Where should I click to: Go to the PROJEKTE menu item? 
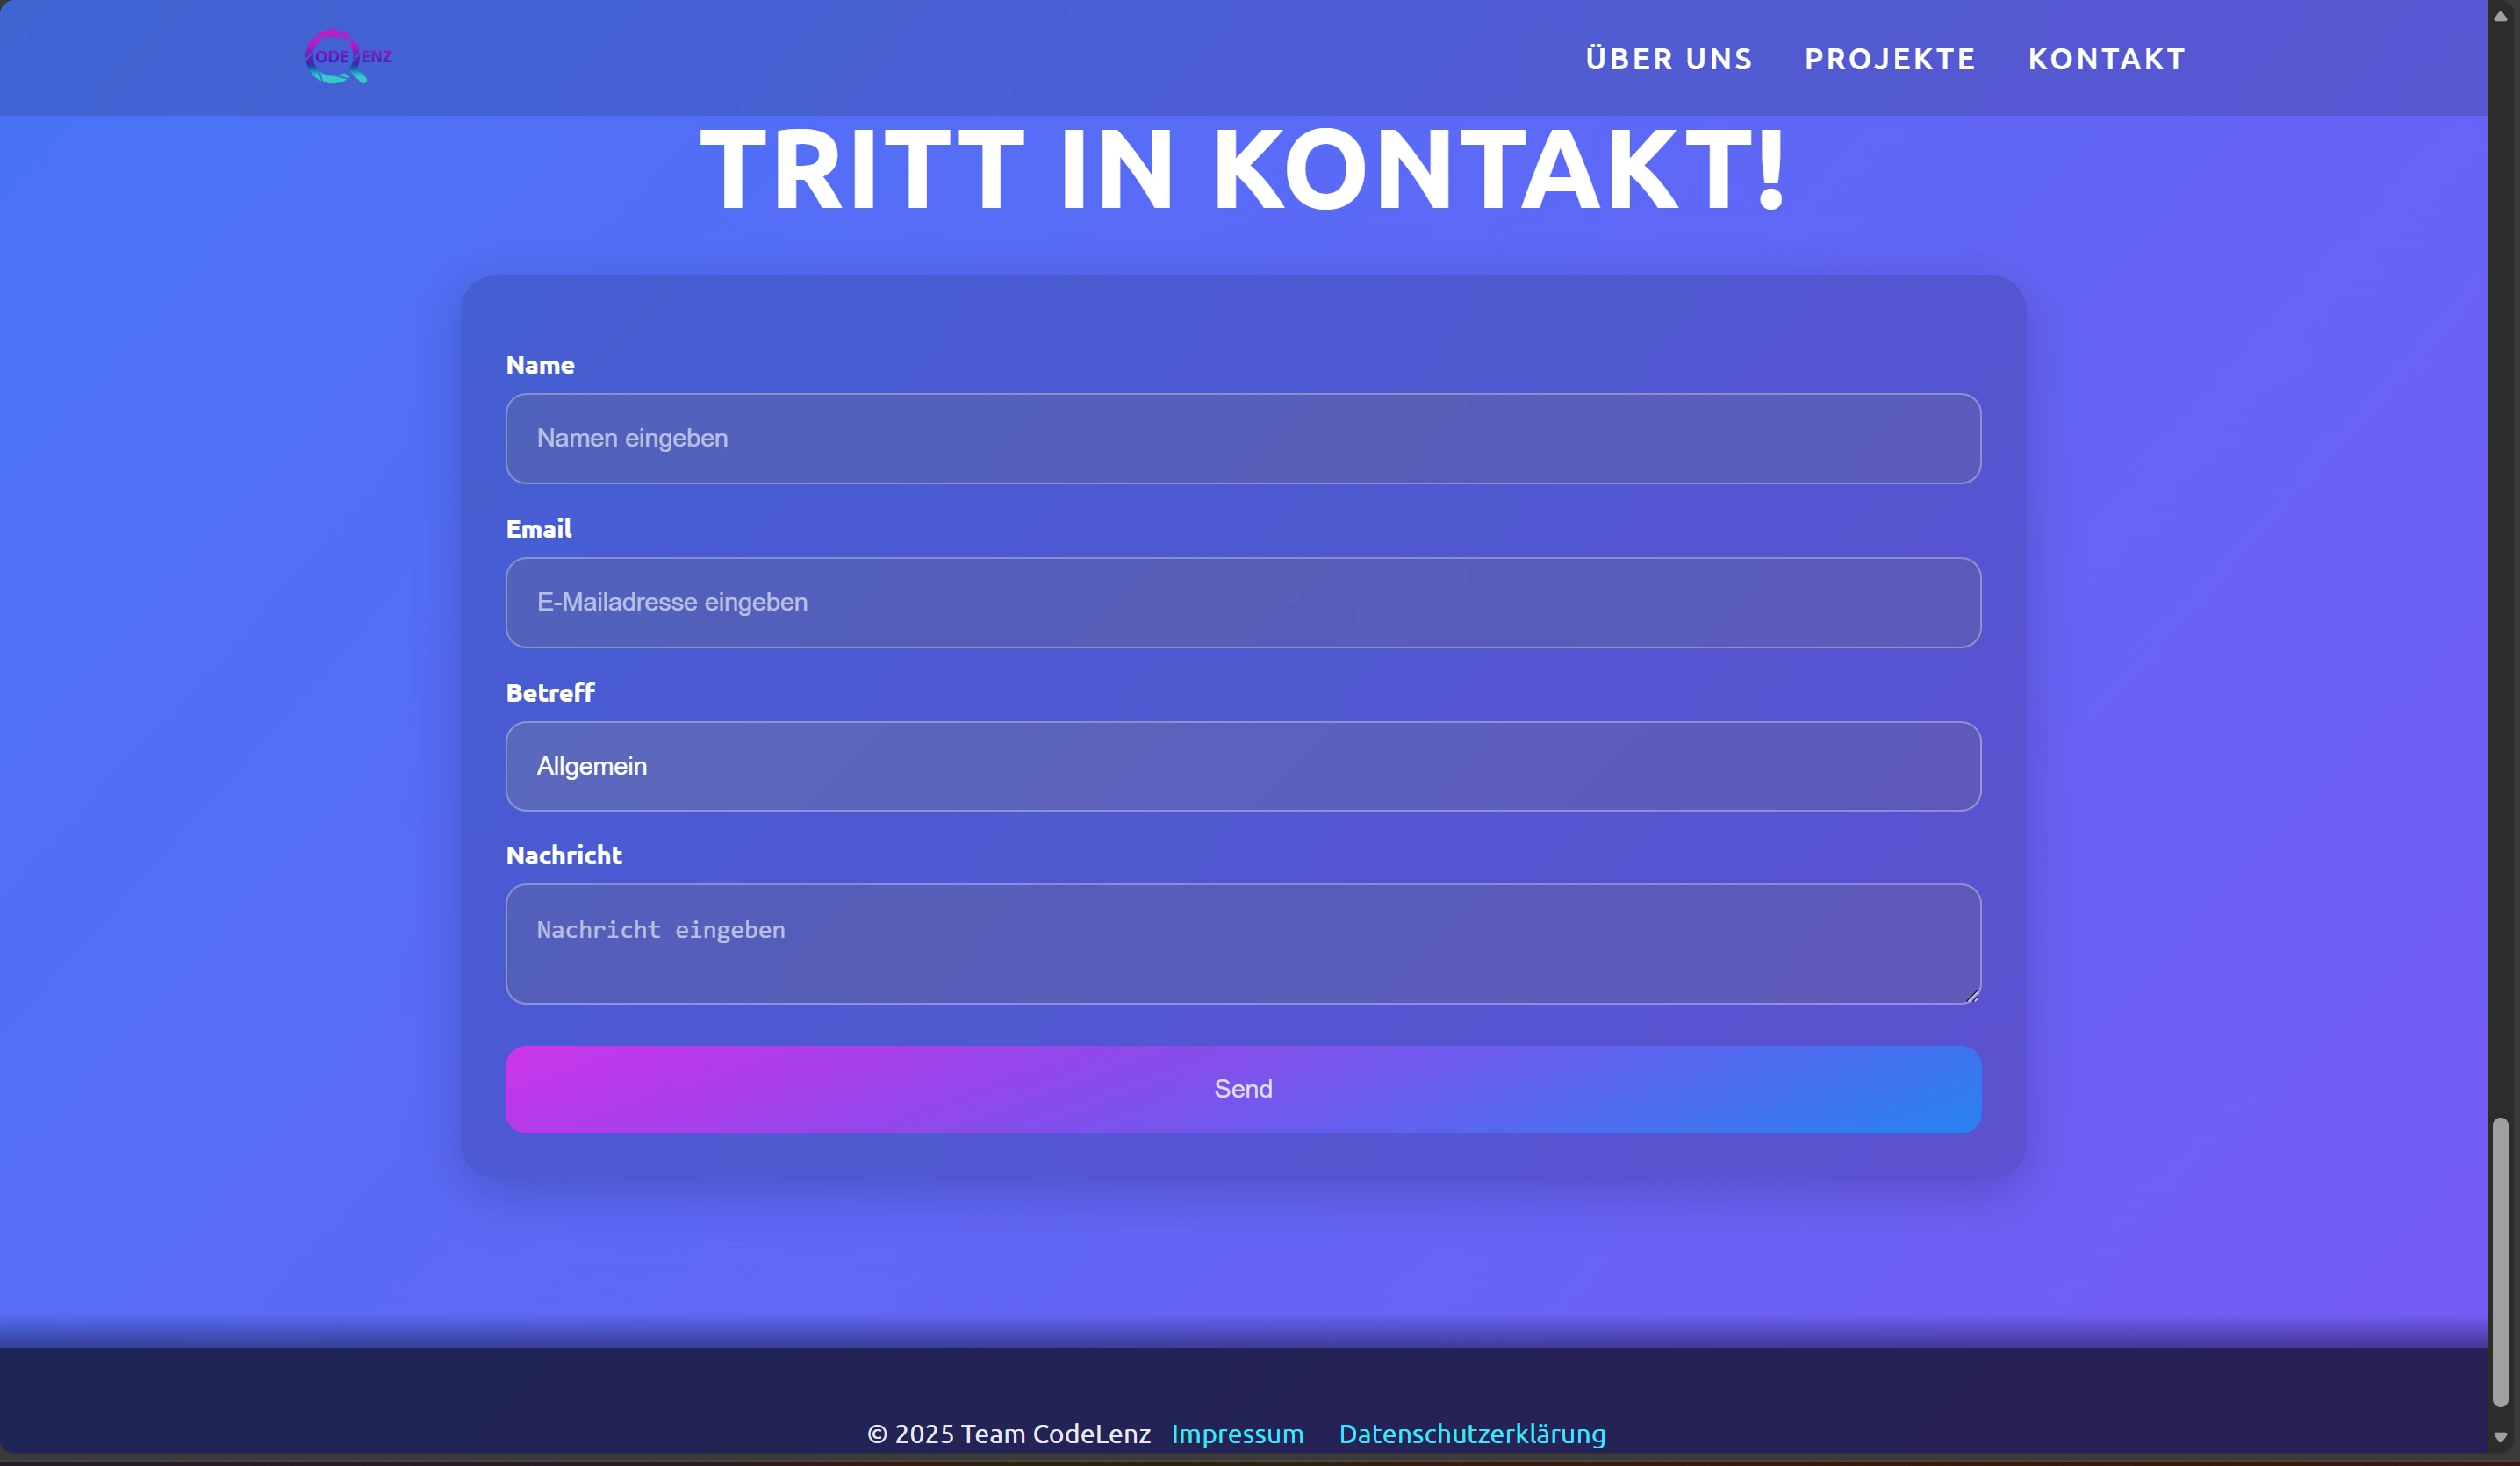(x=1890, y=59)
